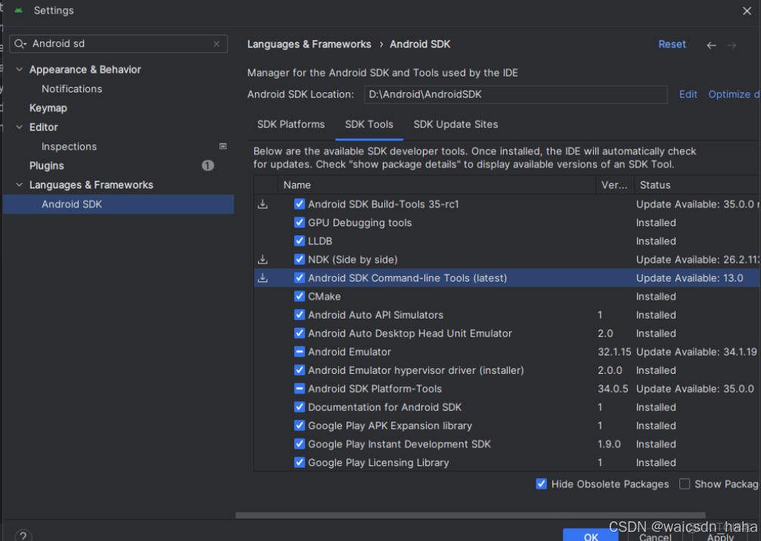Click the forward arrow in the settings header

pyautogui.click(x=731, y=45)
